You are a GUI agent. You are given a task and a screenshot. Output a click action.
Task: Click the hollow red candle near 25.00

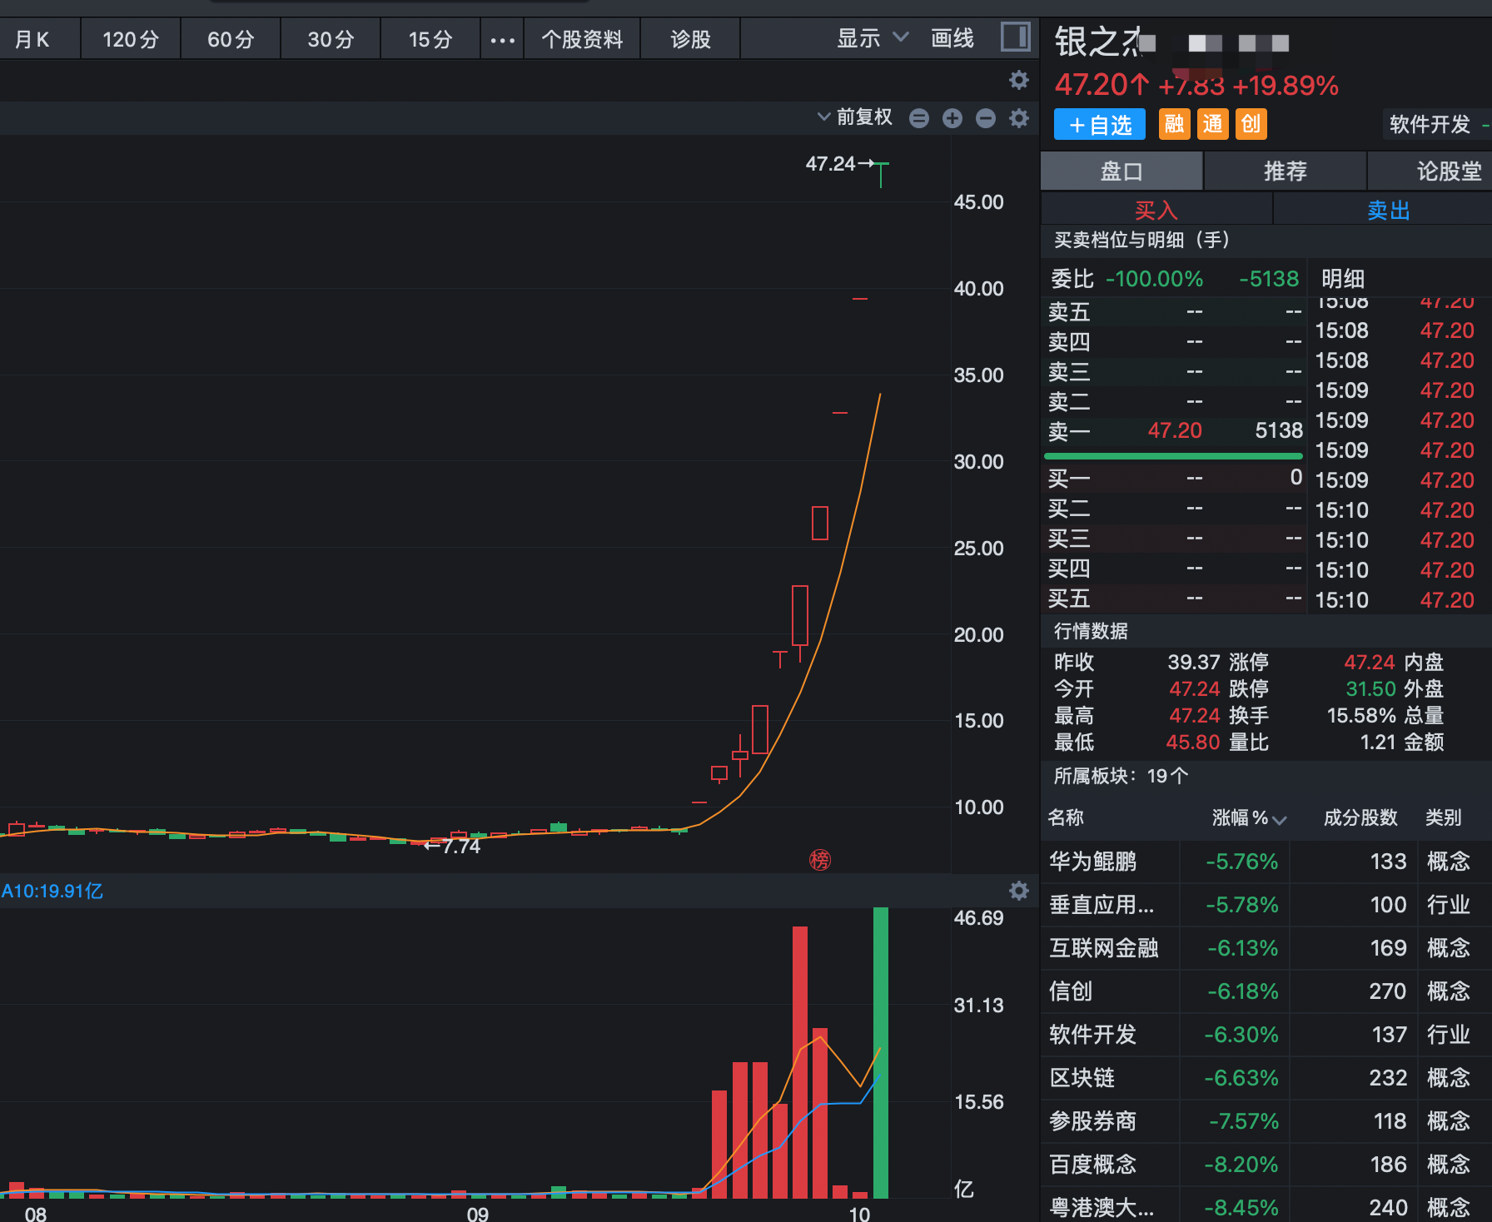pos(820,523)
